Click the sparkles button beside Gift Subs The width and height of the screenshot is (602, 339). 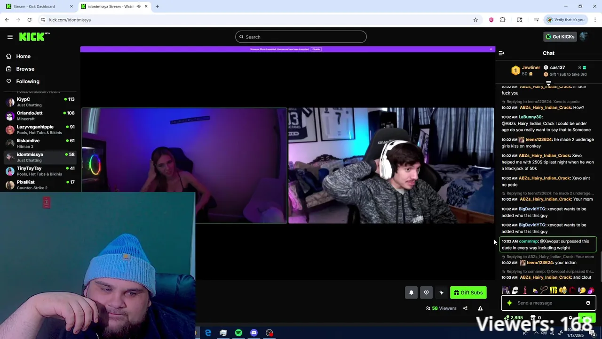[x=441, y=293]
